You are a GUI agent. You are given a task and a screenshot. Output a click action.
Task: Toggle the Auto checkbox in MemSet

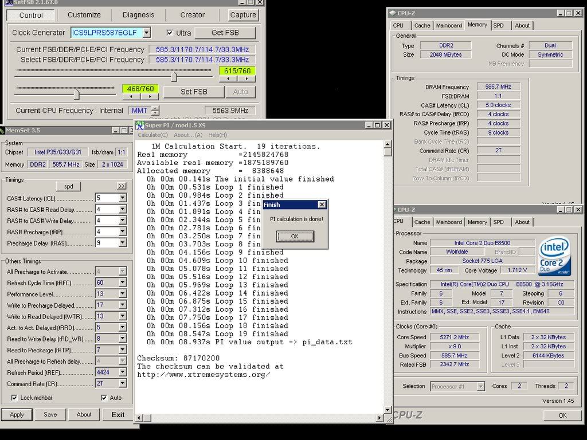tap(104, 398)
